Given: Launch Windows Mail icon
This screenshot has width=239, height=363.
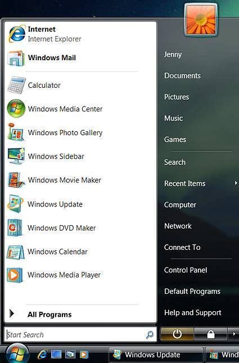Looking at the screenshot, I should click(16, 58).
